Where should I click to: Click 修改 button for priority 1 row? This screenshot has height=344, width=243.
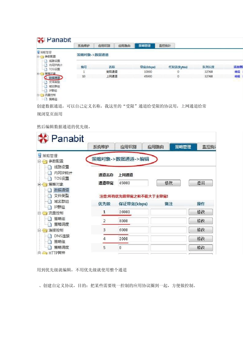[x=201, y=212]
